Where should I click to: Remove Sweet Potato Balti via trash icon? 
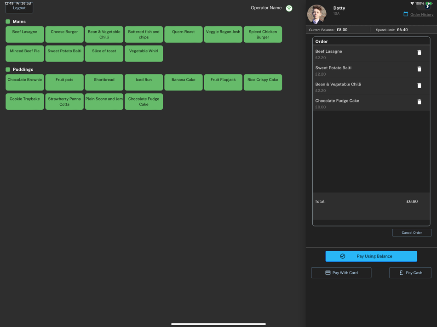(419, 69)
